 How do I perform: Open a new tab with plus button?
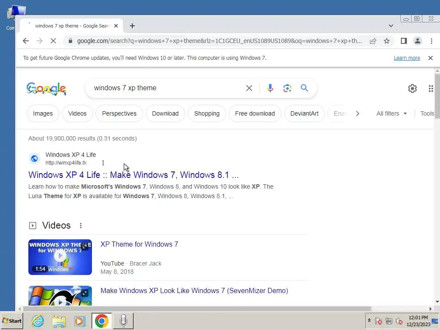point(132,26)
